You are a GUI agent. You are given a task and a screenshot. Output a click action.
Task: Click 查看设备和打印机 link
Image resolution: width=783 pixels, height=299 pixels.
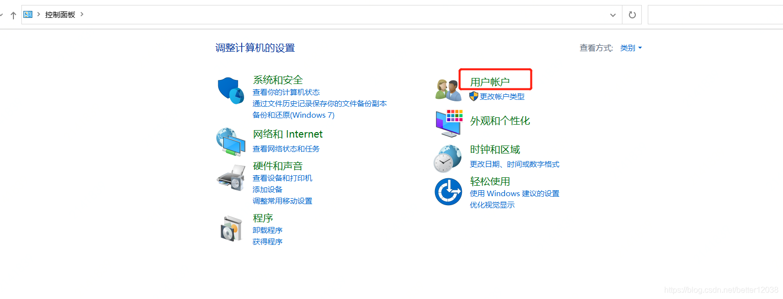point(282,178)
